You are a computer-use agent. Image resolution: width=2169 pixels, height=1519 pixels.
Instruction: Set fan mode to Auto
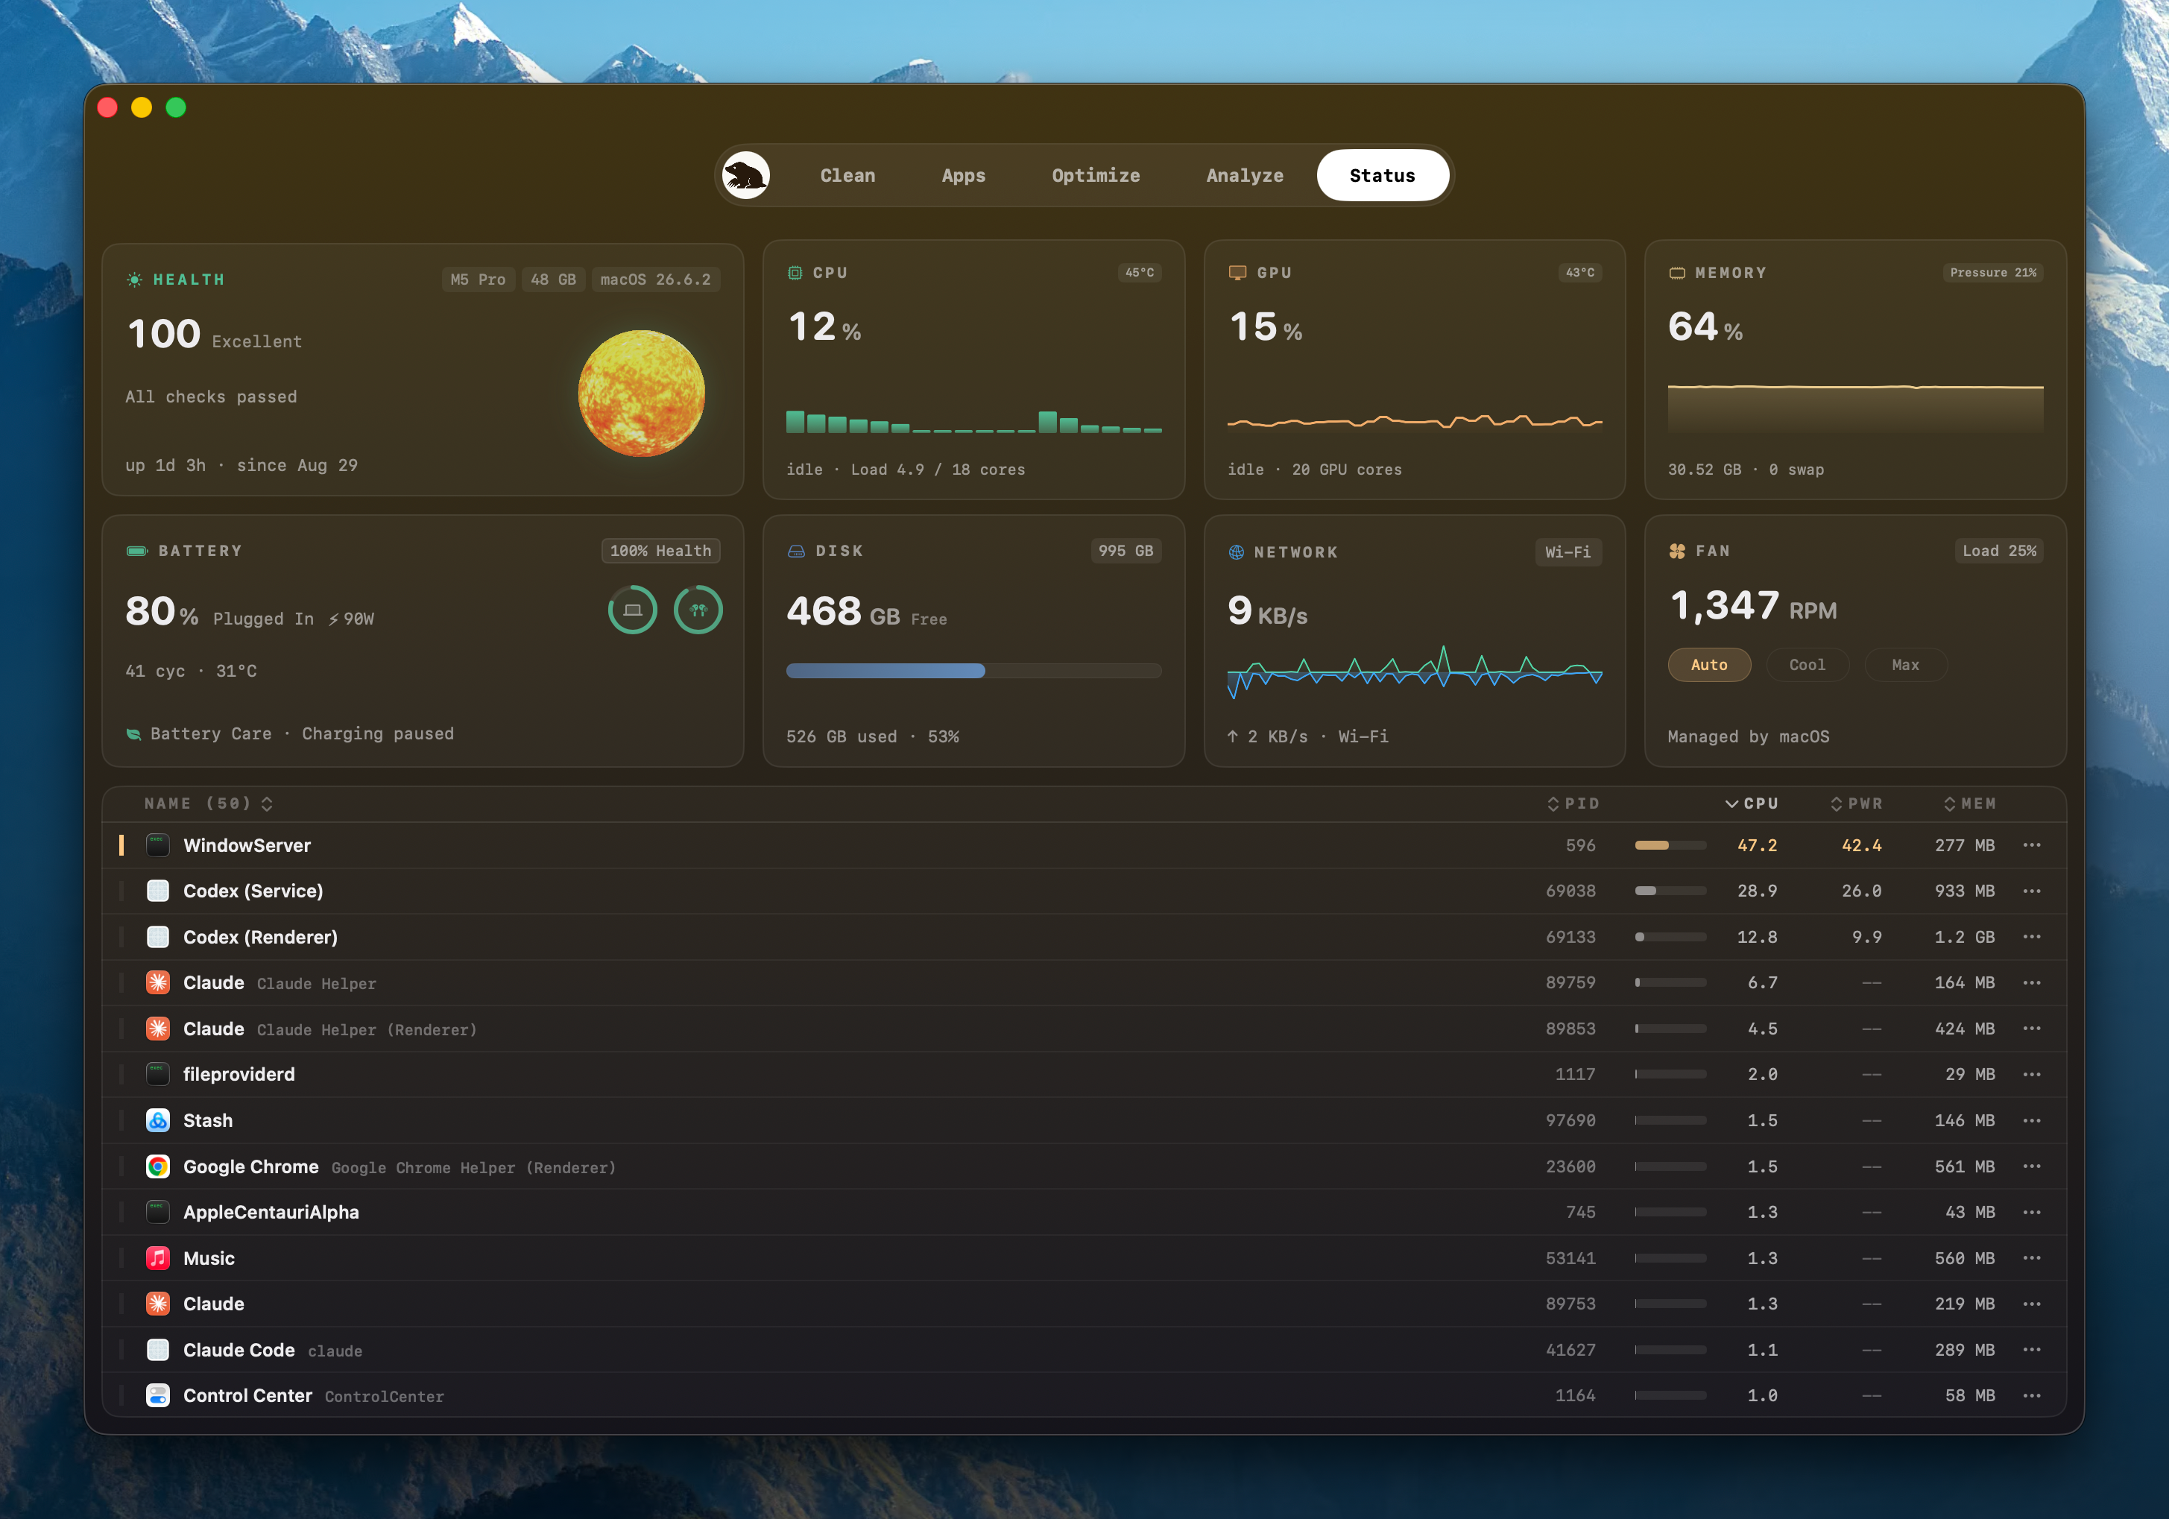[1709, 665]
